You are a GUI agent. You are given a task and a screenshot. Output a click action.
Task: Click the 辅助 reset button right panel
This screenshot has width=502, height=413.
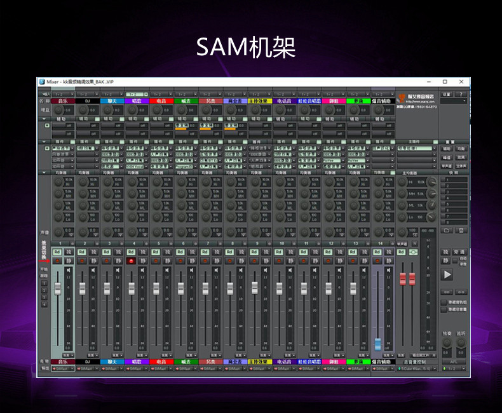pyautogui.click(x=447, y=149)
